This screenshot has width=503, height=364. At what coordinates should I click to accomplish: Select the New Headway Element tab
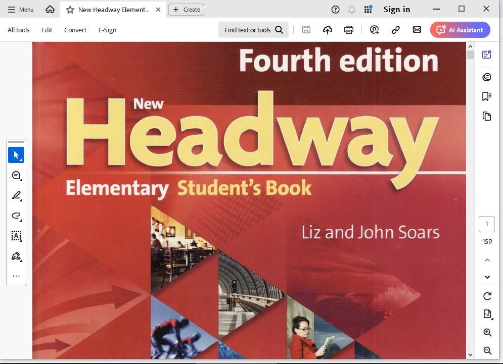(113, 10)
